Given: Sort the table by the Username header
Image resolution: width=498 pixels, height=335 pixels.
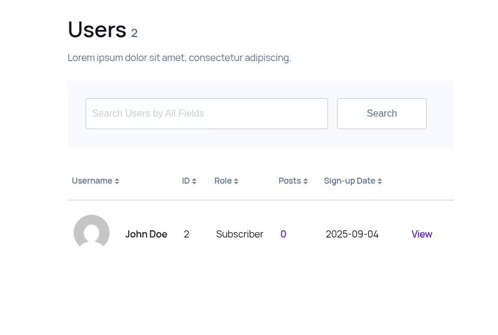Looking at the screenshot, I should point(92,181).
